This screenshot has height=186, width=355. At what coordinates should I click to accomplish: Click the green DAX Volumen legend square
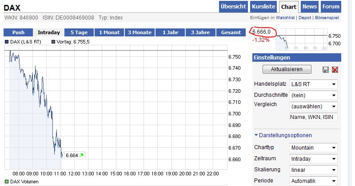pyautogui.click(x=7, y=182)
